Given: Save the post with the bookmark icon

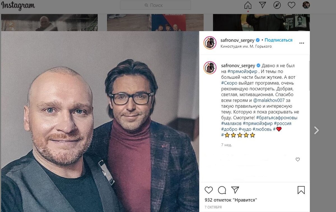Looking at the screenshot, I should [x=301, y=190].
